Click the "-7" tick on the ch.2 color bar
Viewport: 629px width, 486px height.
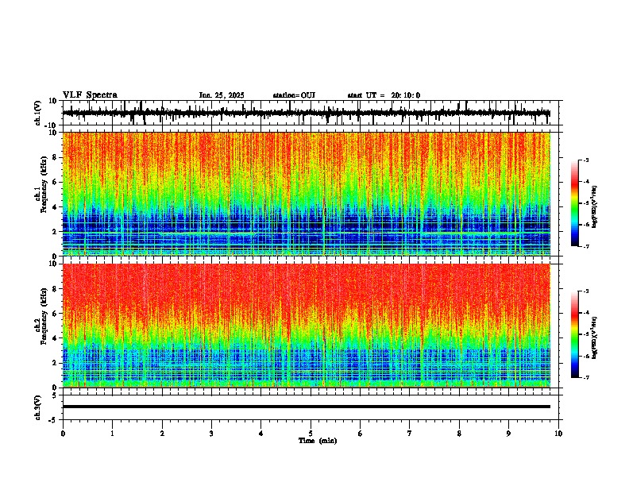pyautogui.click(x=586, y=378)
